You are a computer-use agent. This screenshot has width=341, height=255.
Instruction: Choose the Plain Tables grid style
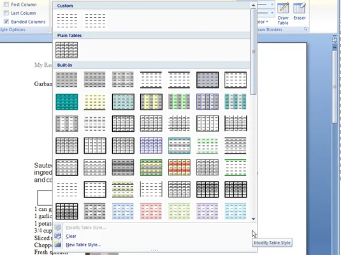click(66, 50)
